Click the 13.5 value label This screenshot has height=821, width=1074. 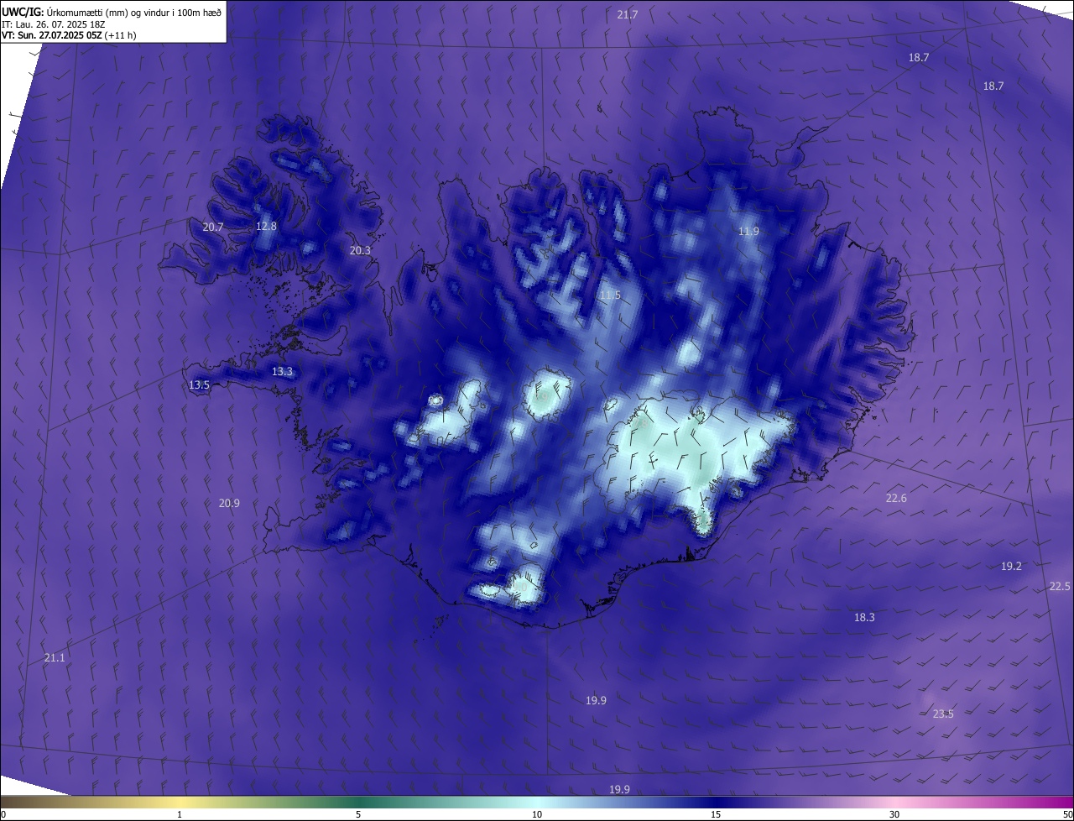[x=199, y=385]
